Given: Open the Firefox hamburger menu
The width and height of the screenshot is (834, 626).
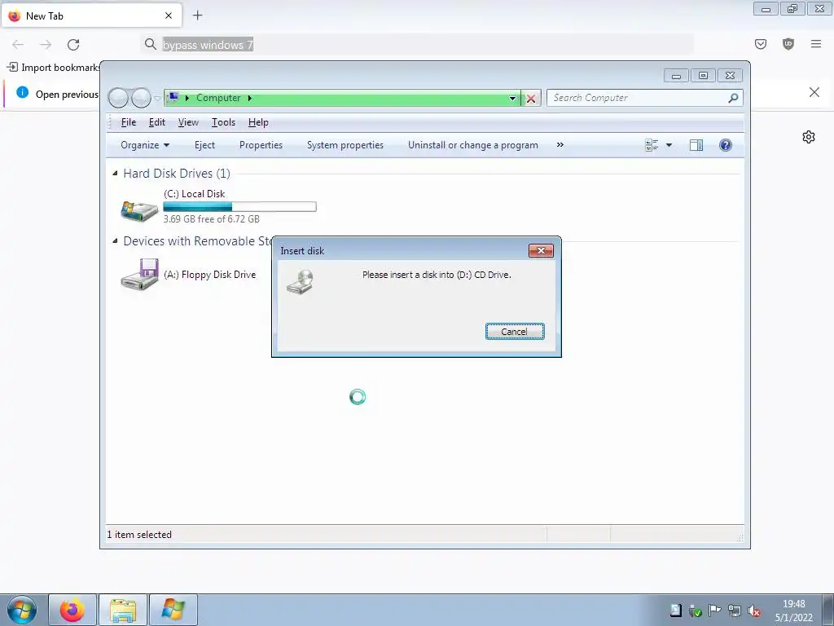Looking at the screenshot, I should click(816, 44).
